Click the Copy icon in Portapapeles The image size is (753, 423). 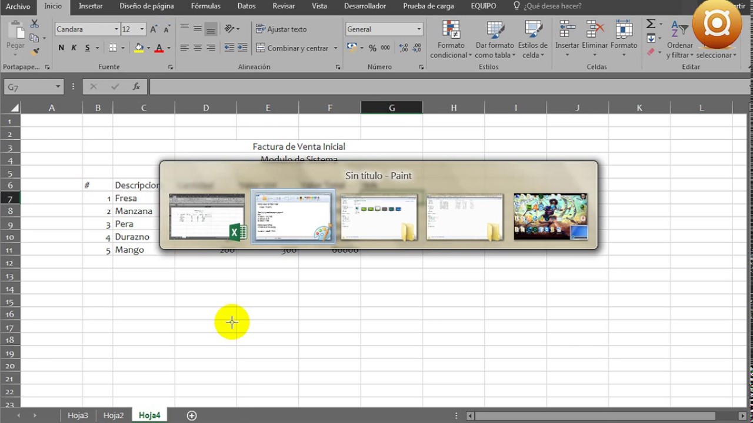click(x=34, y=38)
